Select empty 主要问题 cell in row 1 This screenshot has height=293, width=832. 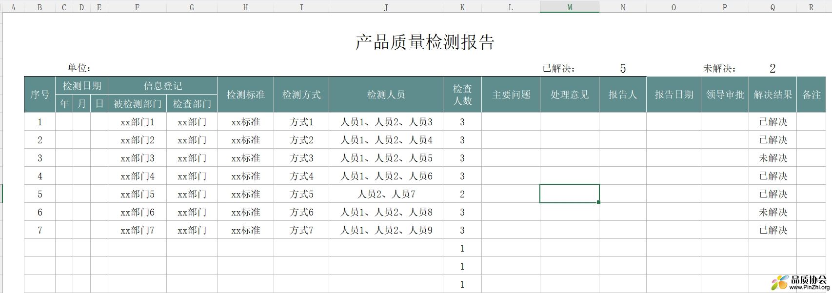(x=511, y=122)
